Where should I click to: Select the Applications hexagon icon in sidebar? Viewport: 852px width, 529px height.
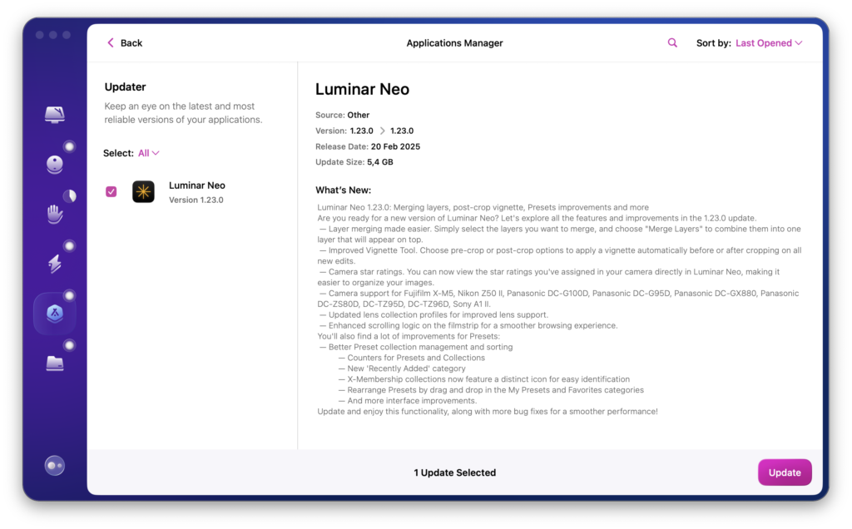click(54, 314)
